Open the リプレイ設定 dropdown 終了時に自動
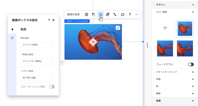Image resolution: width=198 pixels, height=106 pixels. coord(38,78)
